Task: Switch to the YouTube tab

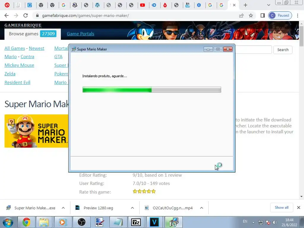Action: tap(142, 5)
